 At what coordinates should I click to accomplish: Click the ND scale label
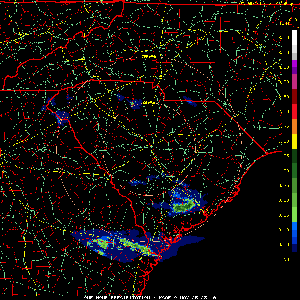[286, 260]
